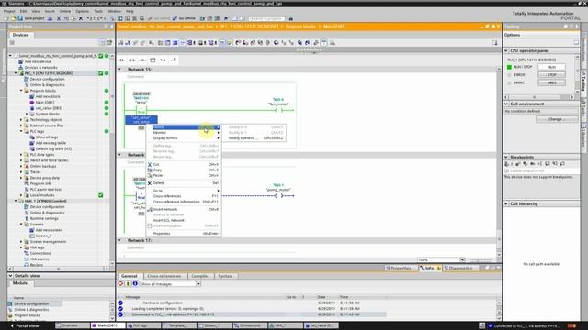Click the MRES button in CPU panel
The width and height of the screenshot is (588, 330).
(x=551, y=83)
